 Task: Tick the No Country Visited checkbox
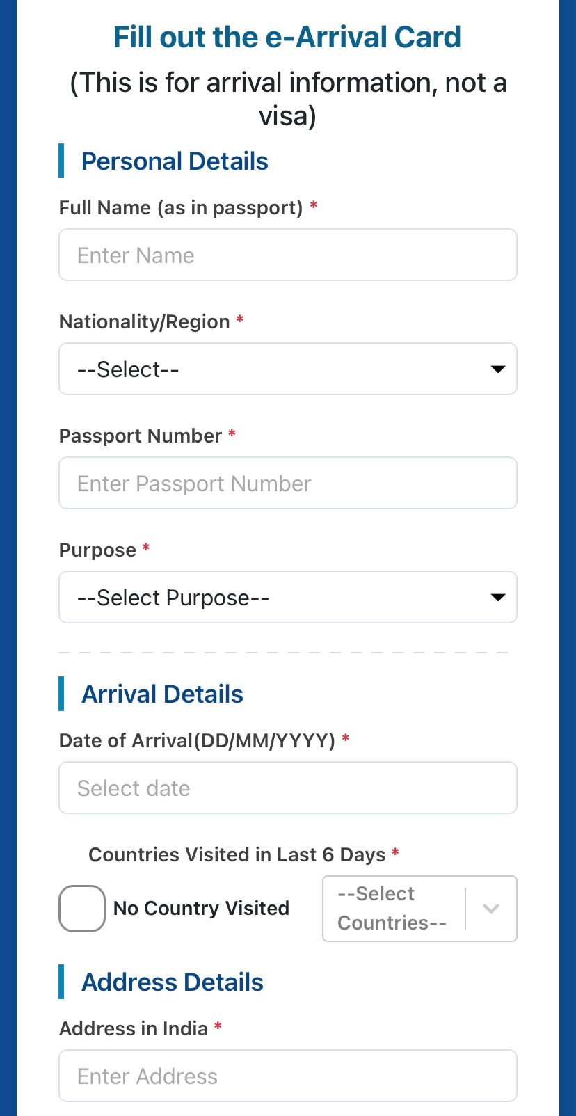[82, 909]
